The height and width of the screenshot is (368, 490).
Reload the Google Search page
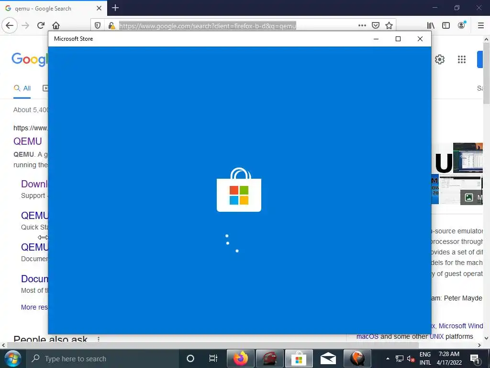(41, 25)
